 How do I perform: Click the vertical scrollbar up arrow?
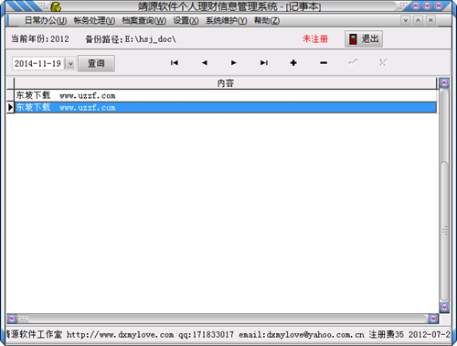click(x=444, y=82)
